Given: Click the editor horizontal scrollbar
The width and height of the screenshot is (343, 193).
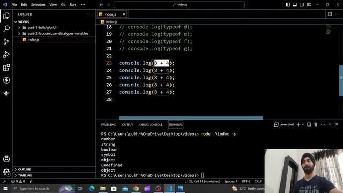Looking at the screenshot, I should 191,118.
